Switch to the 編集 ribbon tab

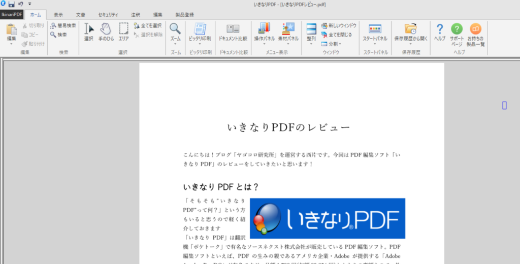[x=158, y=15]
